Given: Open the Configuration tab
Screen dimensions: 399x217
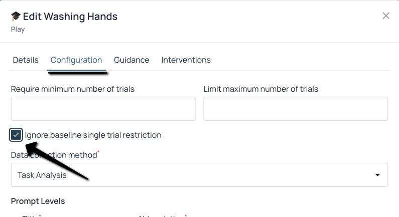Looking at the screenshot, I should (x=76, y=60).
